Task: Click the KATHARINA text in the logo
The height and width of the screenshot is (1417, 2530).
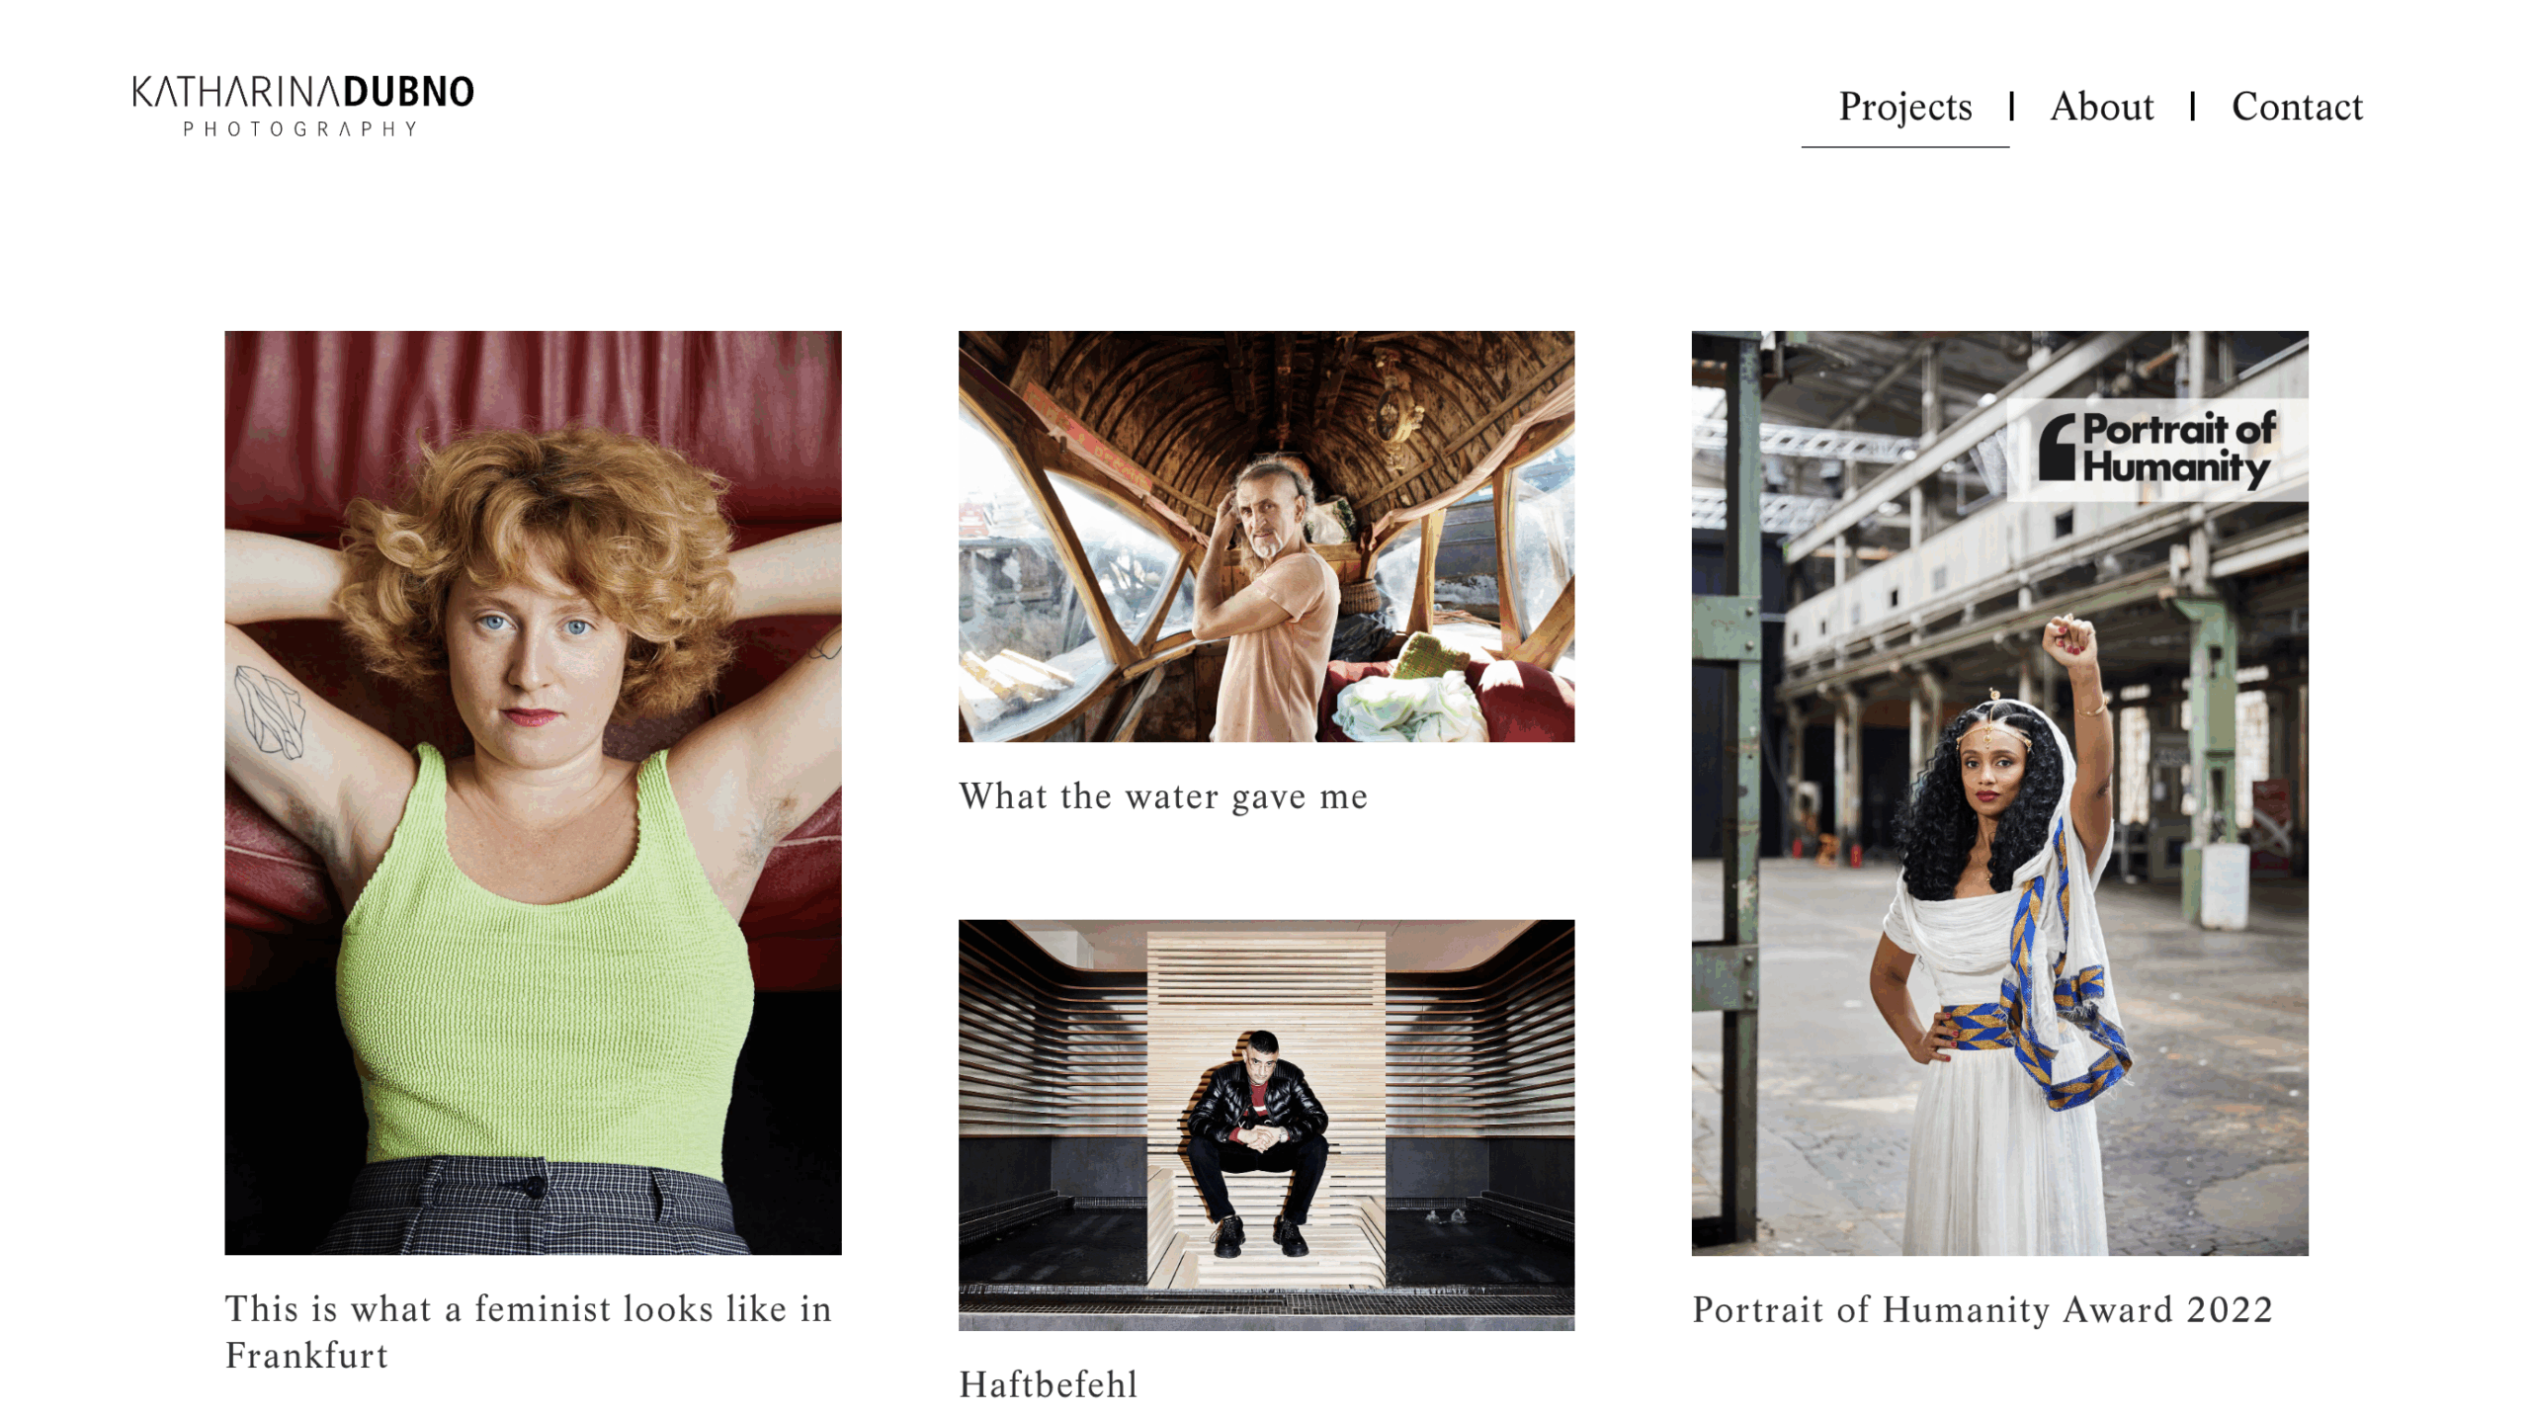Action: [236, 92]
